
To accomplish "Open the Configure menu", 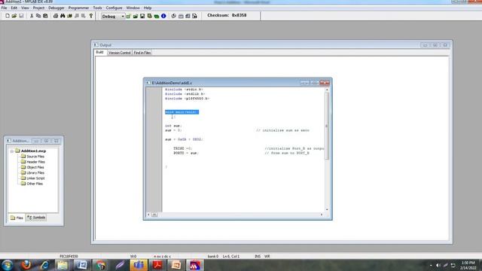I will 114,8.
